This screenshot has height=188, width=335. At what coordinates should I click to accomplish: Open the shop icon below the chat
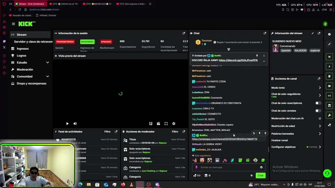pos(206,175)
